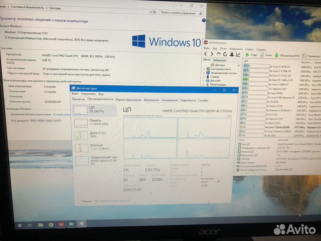Switch to the Автозагрузка tab
The image size is (321, 241).
coord(151,100)
